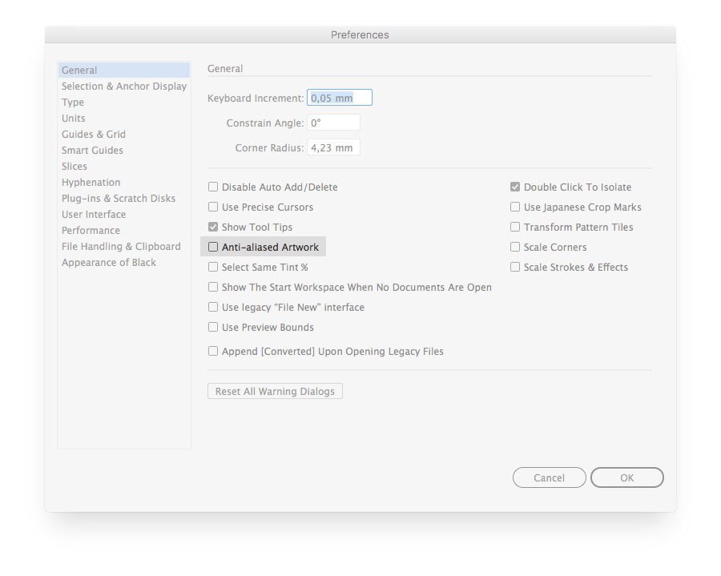The height and width of the screenshot is (576, 721).
Task: Enable Use legacy File New interface checkbox
Action: tap(213, 307)
